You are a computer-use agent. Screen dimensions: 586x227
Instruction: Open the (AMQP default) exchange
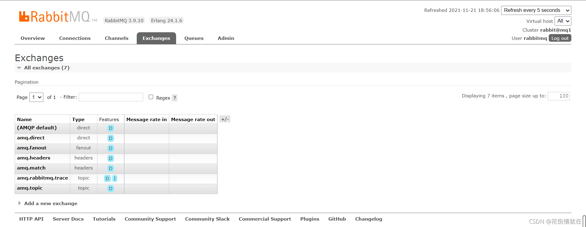tap(37, 127)
